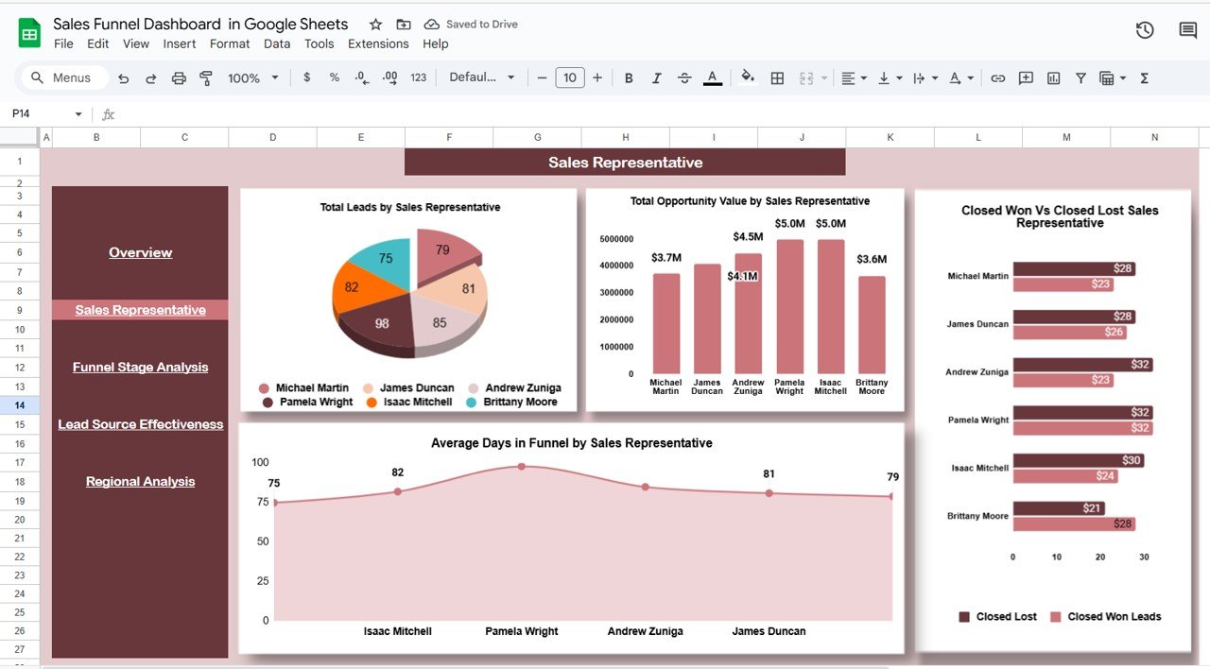
Task: Select the Paint format tool
Action: (x=206, y=78)
